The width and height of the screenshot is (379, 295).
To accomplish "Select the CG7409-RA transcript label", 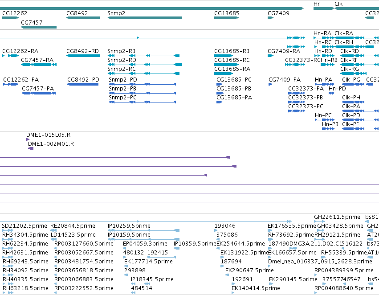I will pos(284,51).
